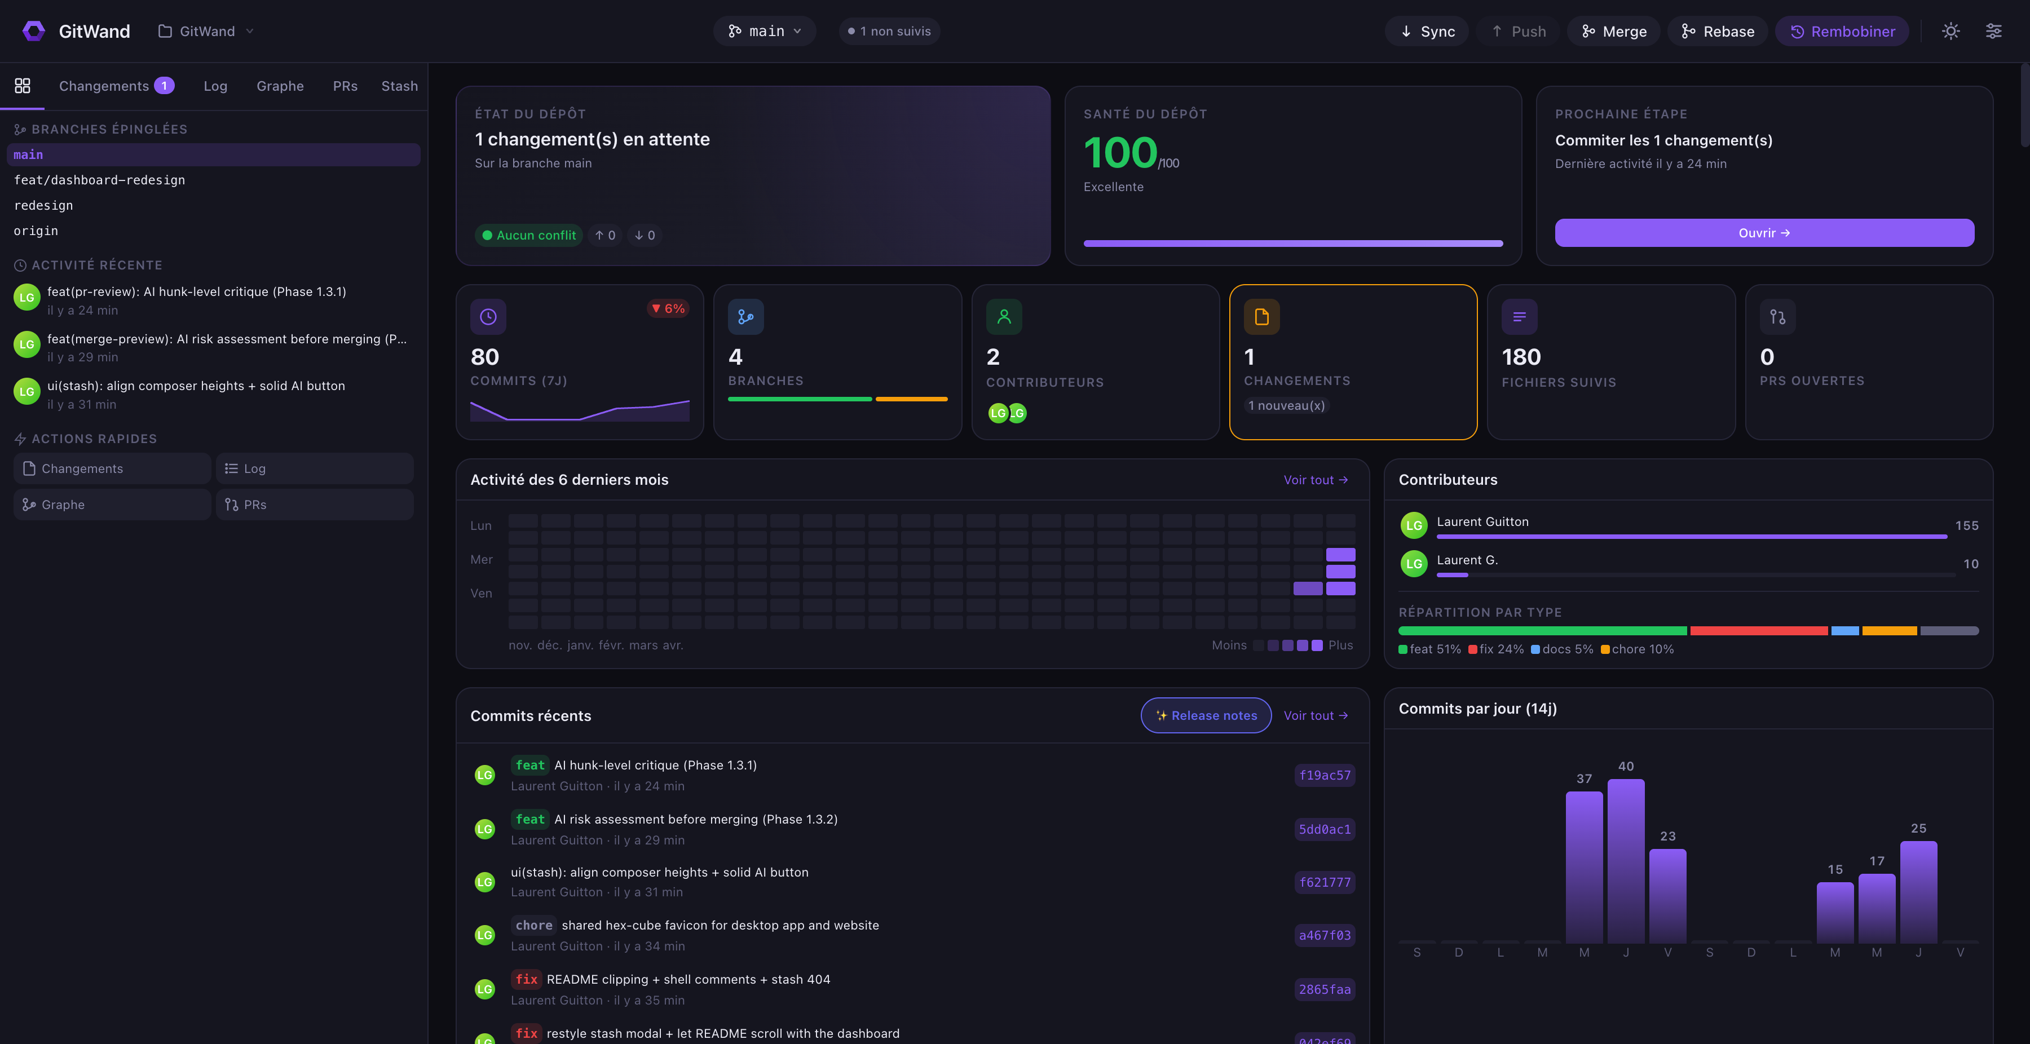This screenshot has height=1044, width=2030.
Task: Click the branch icon on the Branches card
Action: tap(745, 317)
